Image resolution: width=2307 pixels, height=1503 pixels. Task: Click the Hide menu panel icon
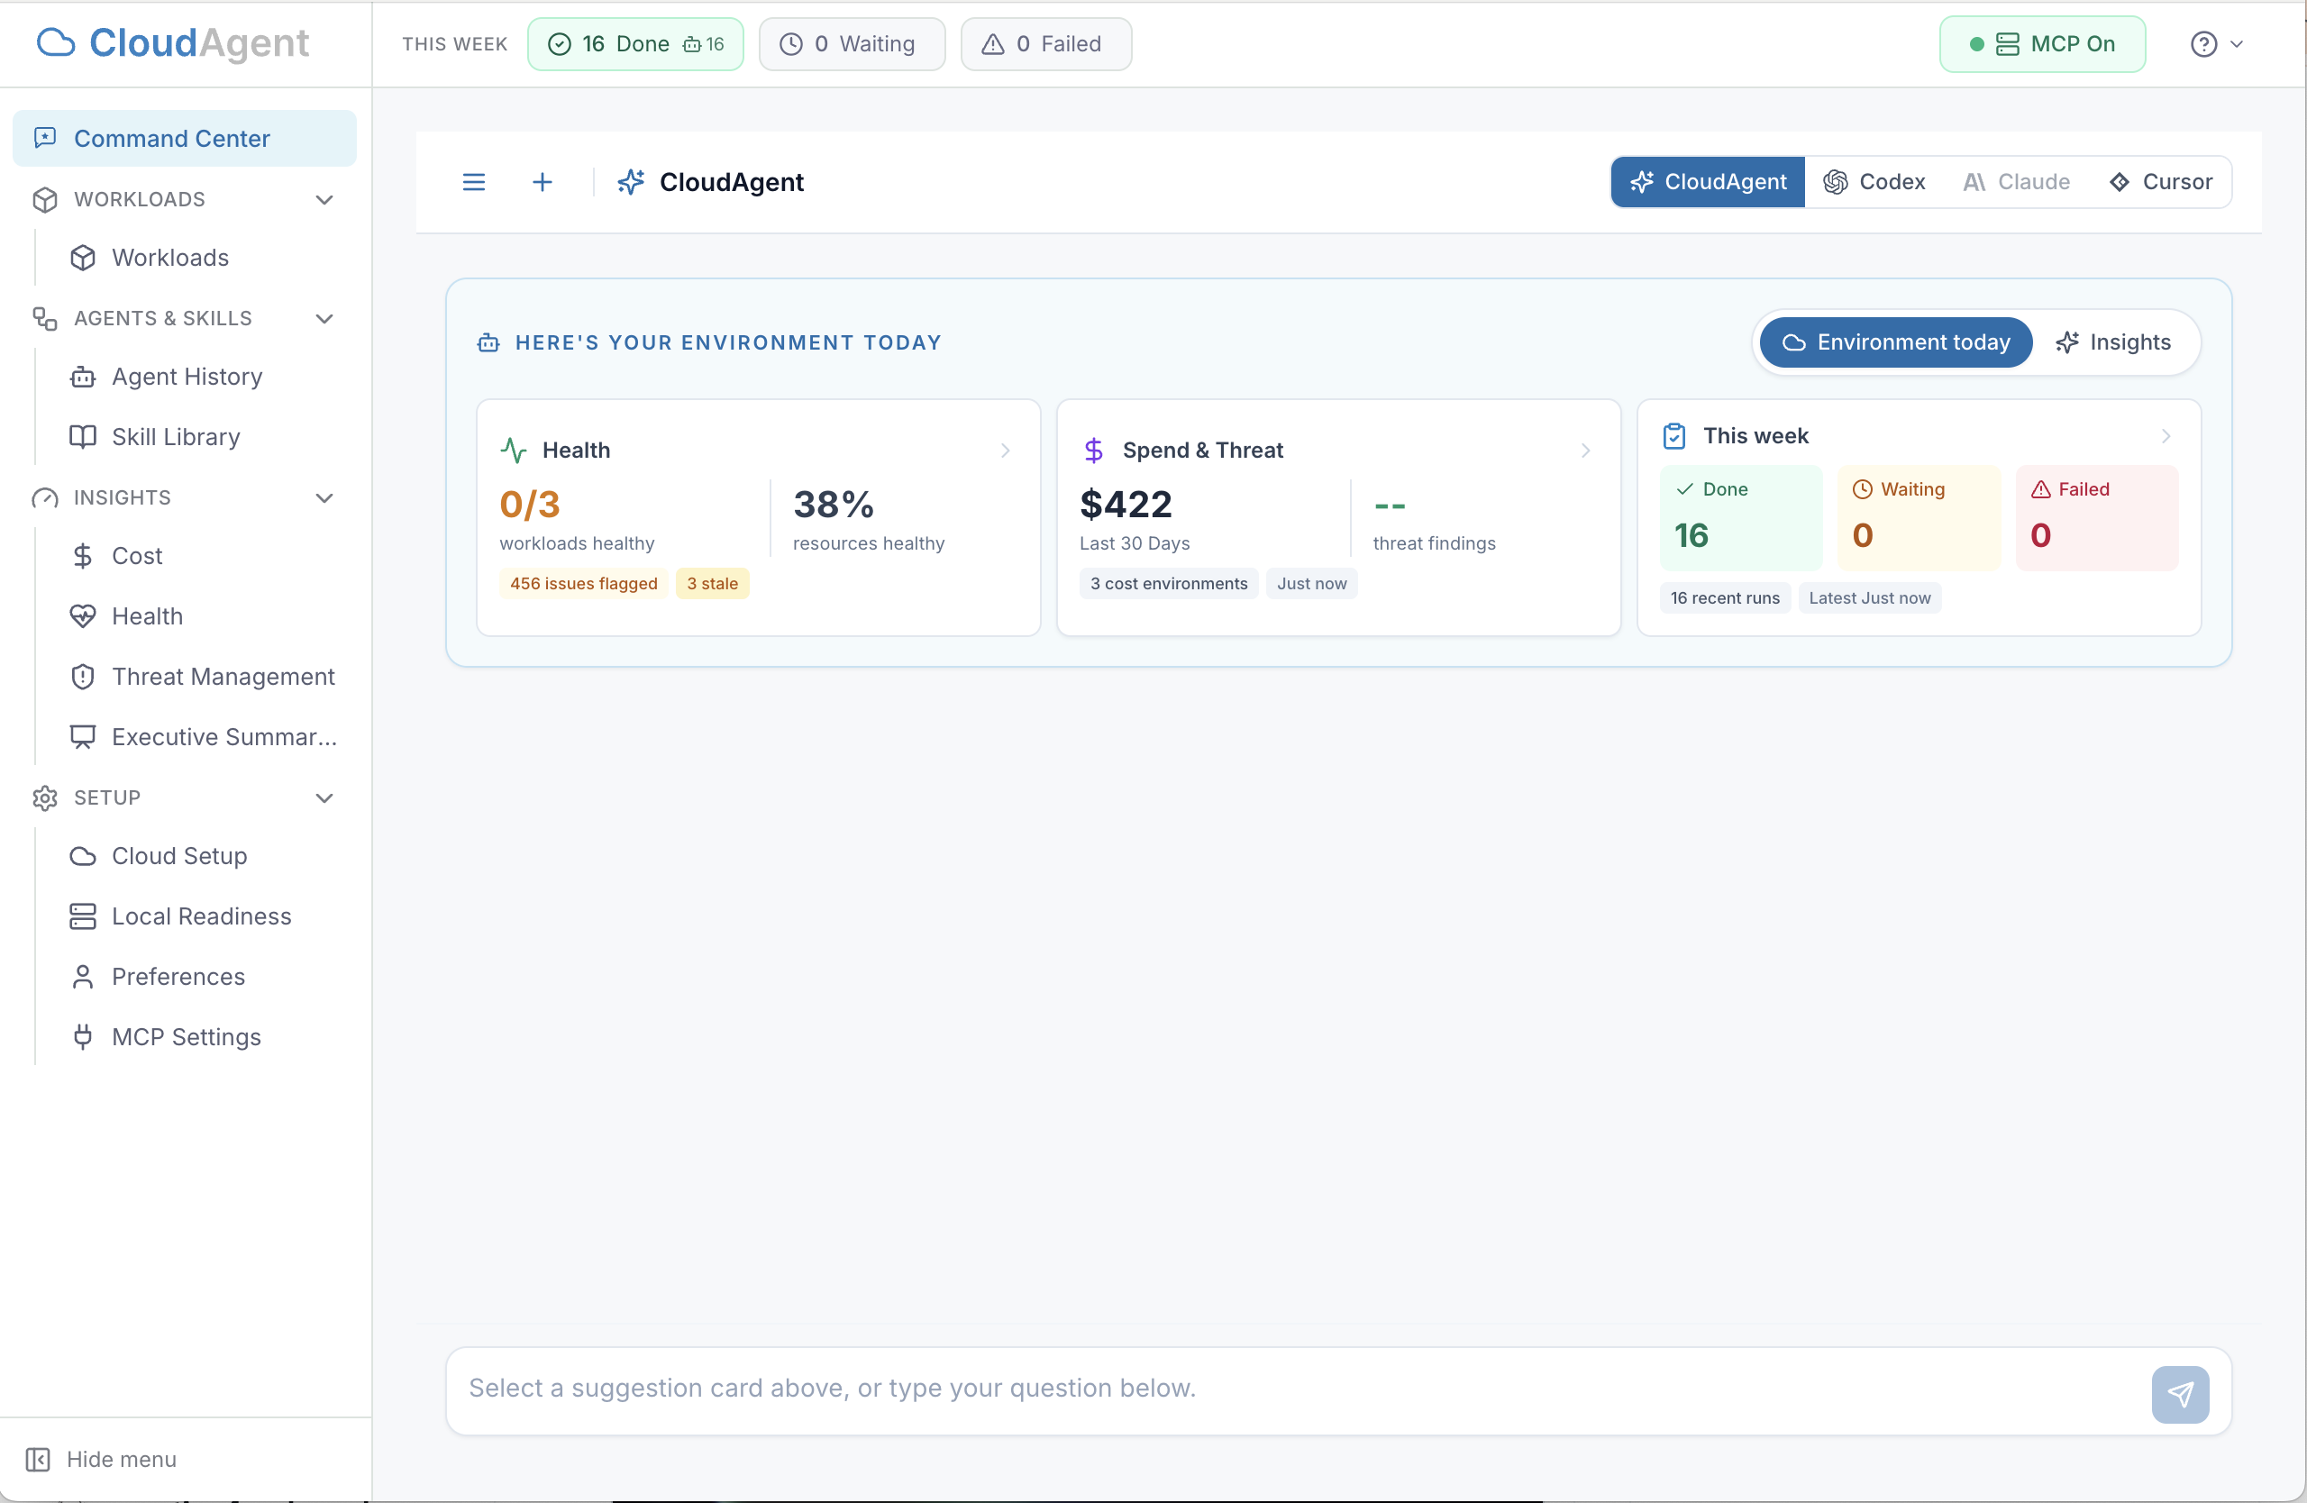(x=38, y=1460)
